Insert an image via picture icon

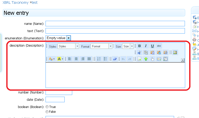pyautogui.click(x=175, y=52)
